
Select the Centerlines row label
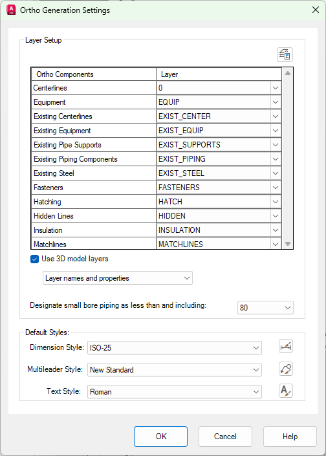click(50, 88)
